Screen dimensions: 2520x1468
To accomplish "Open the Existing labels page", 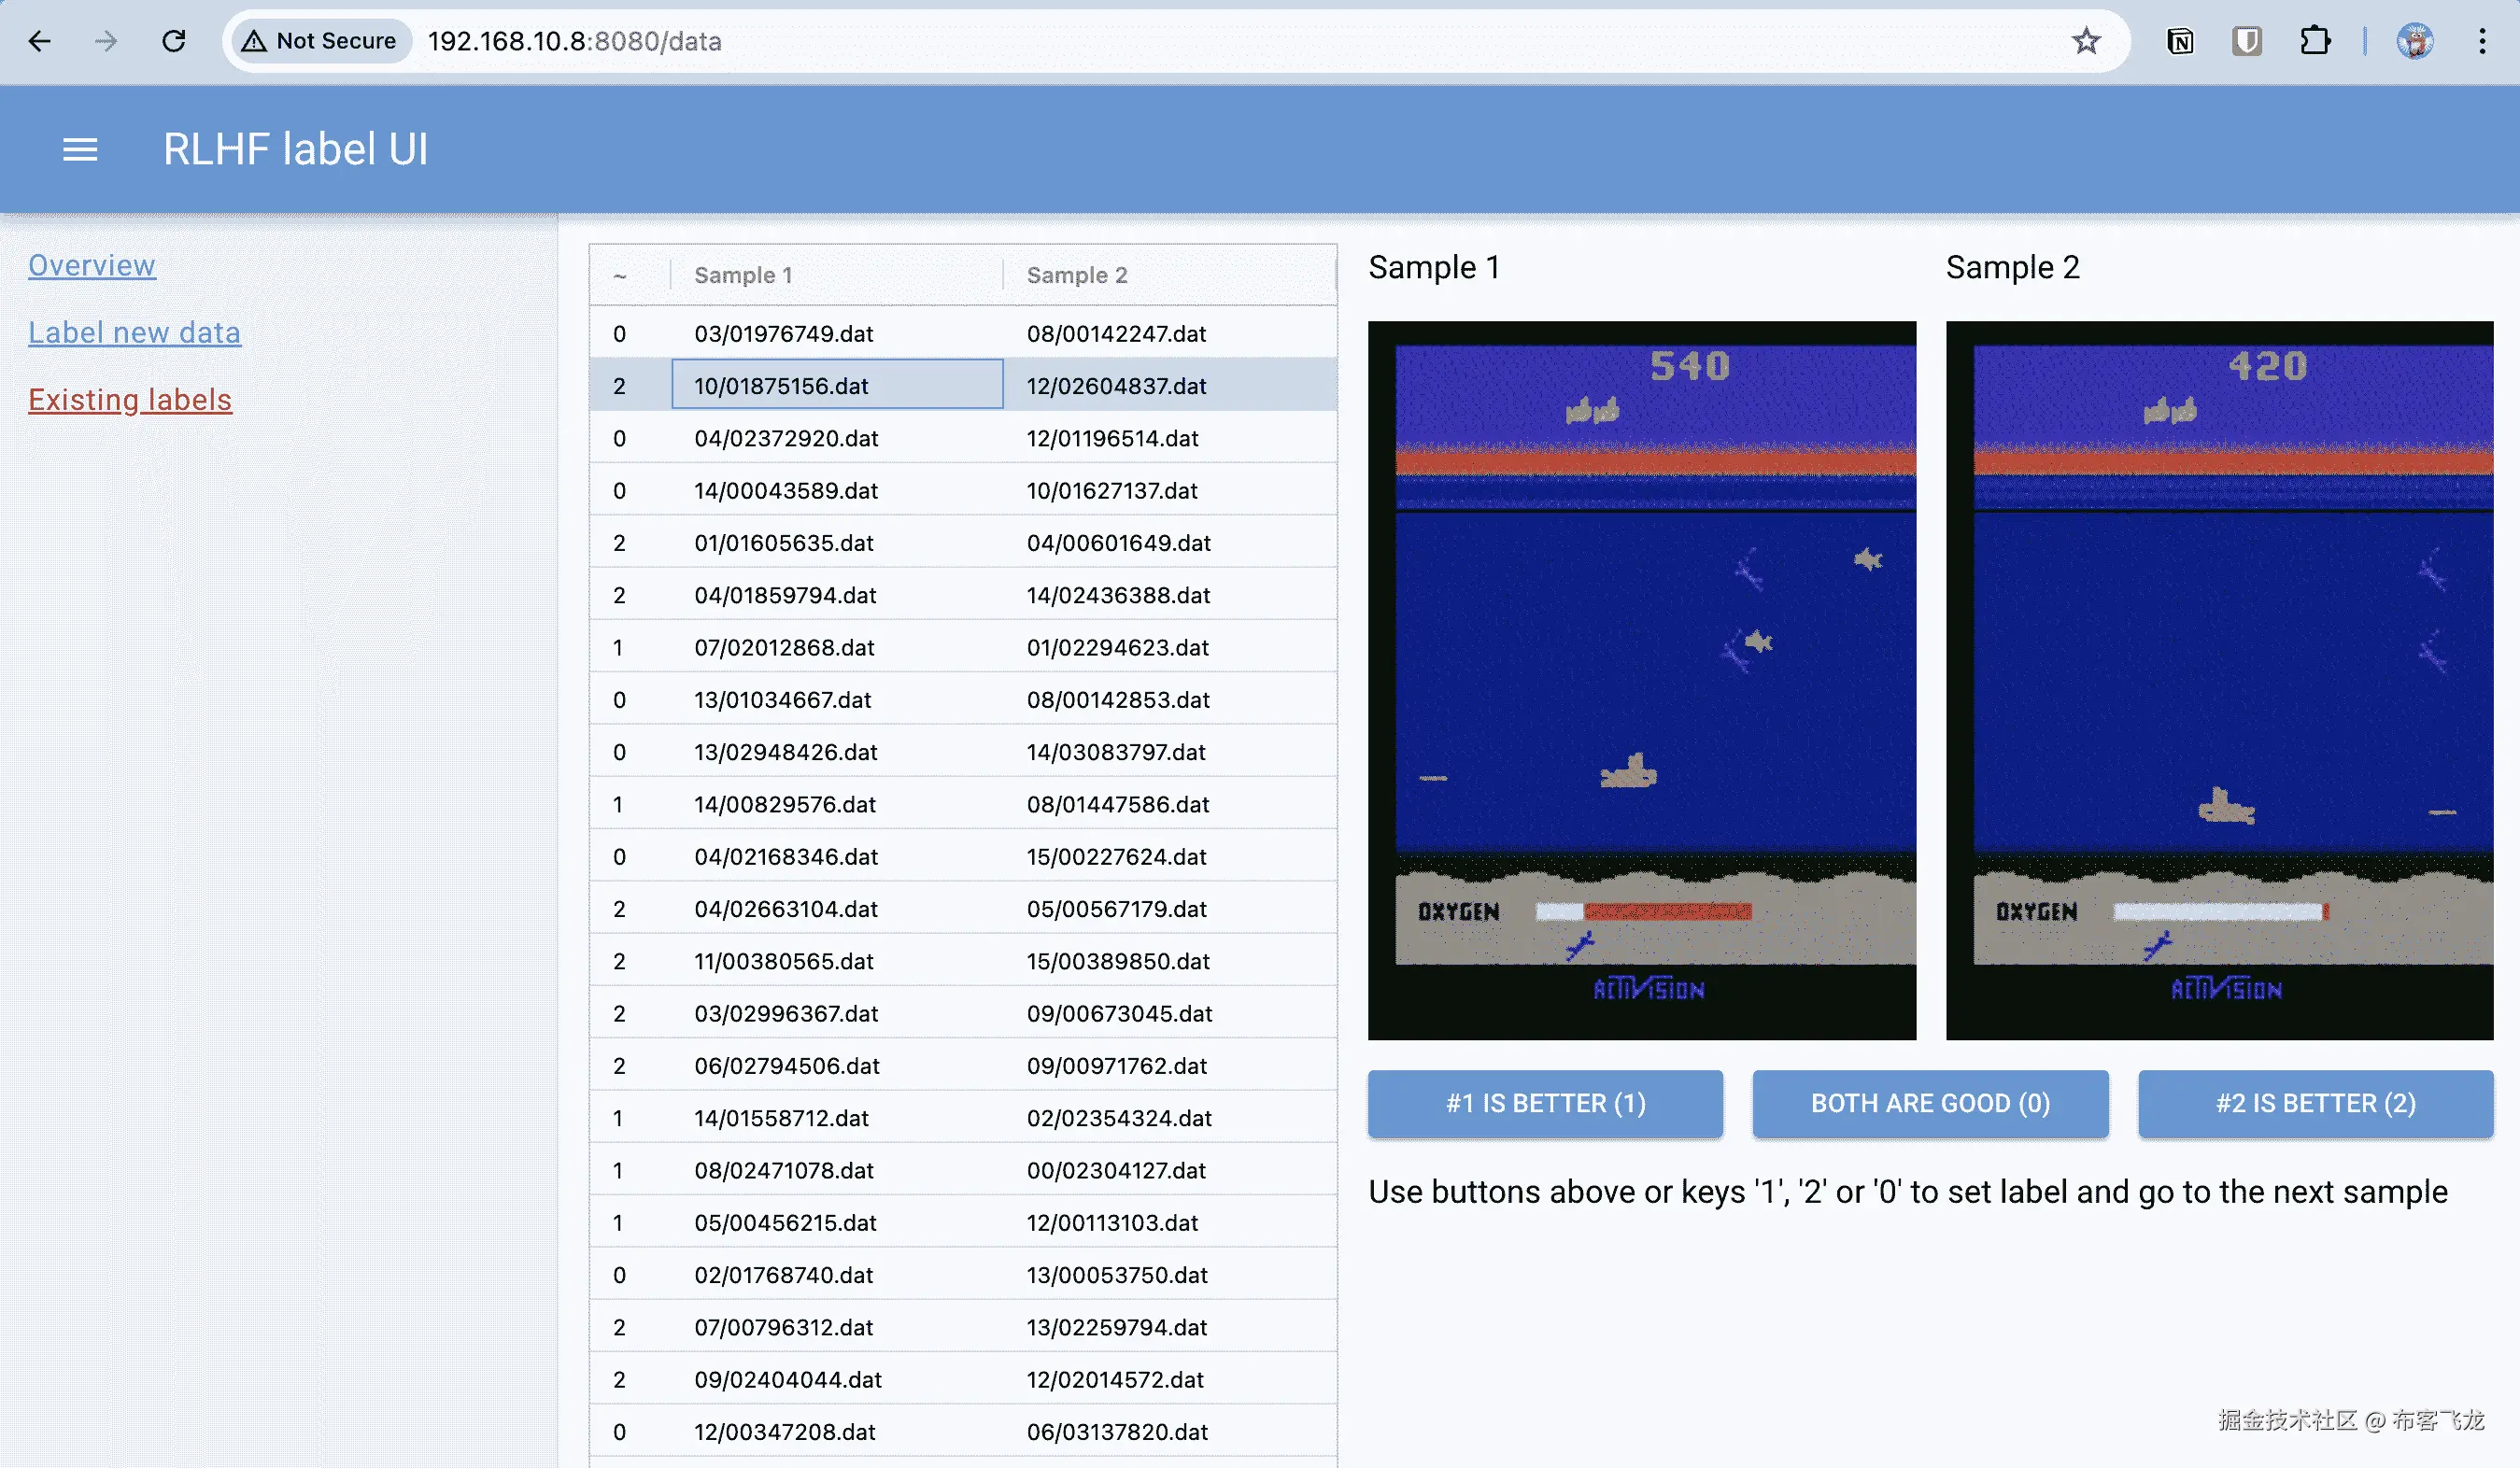I will (x=130, y=399).
